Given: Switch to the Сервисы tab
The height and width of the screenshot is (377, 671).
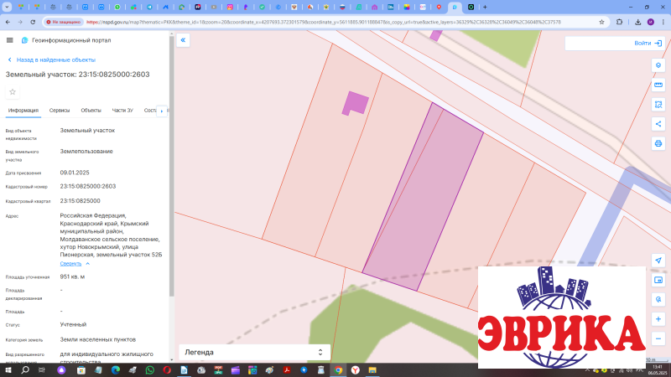Looking at the screenshot, I should pyautogui.click(x=59, y=111).
